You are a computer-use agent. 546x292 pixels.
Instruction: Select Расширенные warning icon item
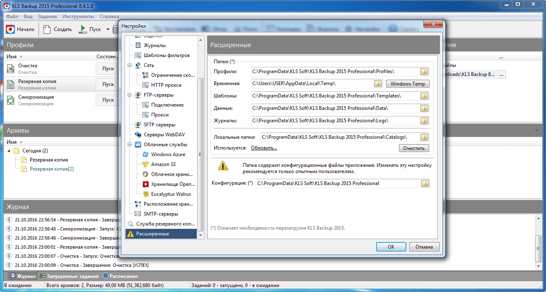click(x=161, y=234)
